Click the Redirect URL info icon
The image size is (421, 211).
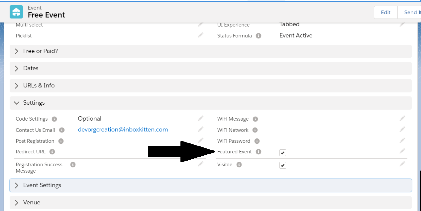(x=52, y=152)
